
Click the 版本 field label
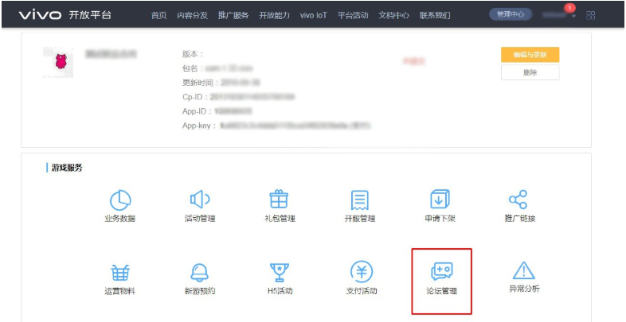(x=191, y=54)
